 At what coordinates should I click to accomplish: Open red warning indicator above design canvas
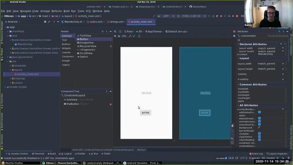pos(234,32)
